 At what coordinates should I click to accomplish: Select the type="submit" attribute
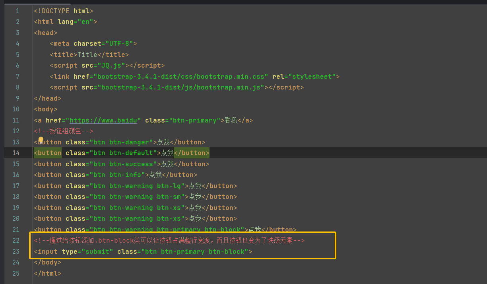click(87, 251)
